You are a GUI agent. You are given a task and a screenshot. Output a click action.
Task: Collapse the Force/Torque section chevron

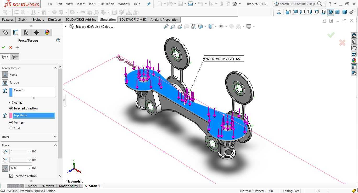(55, 68)
